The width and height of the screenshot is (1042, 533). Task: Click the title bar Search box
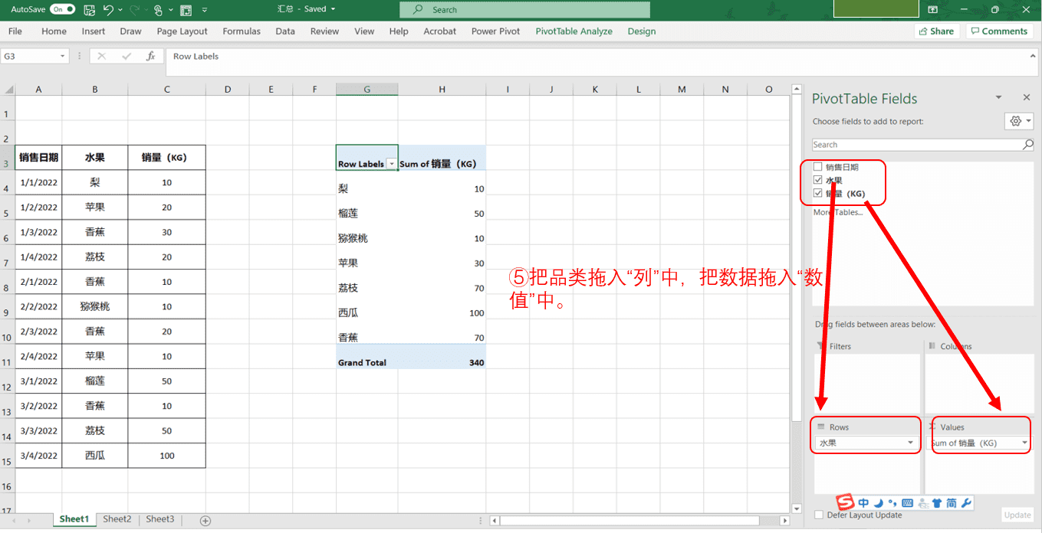[524, 10]
